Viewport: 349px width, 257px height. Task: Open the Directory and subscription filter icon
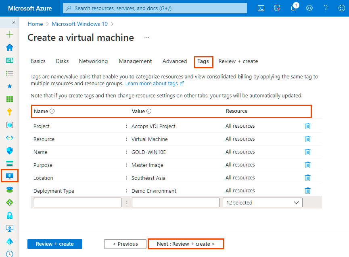tap(277, 8)
